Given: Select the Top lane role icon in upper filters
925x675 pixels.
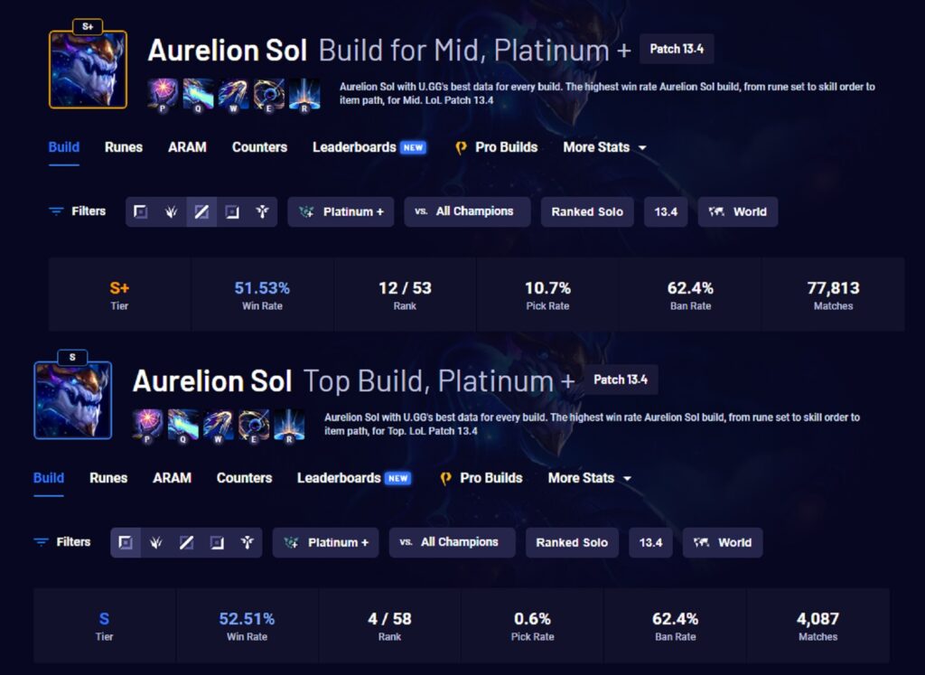Looking at the screenshot, I should 140,211.
